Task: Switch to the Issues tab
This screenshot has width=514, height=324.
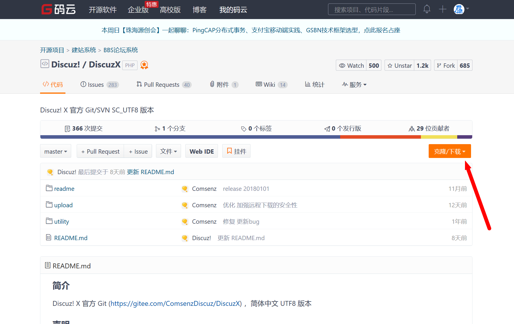Action: click(95, 84)
